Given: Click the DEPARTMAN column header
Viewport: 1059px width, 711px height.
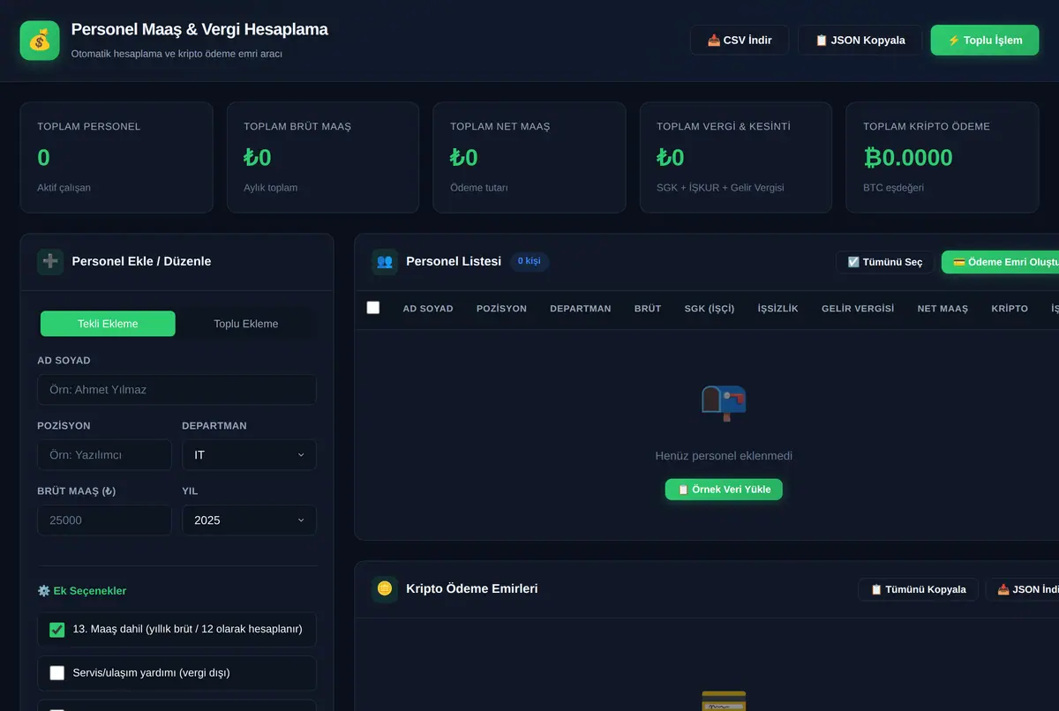Looking at the screenshot, I should [x=581, y=309].
